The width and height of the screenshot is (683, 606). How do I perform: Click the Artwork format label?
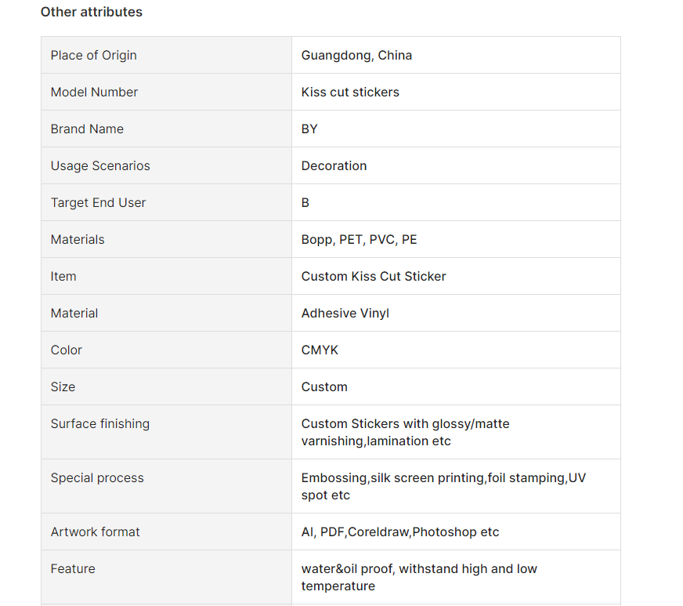point(96,532)
